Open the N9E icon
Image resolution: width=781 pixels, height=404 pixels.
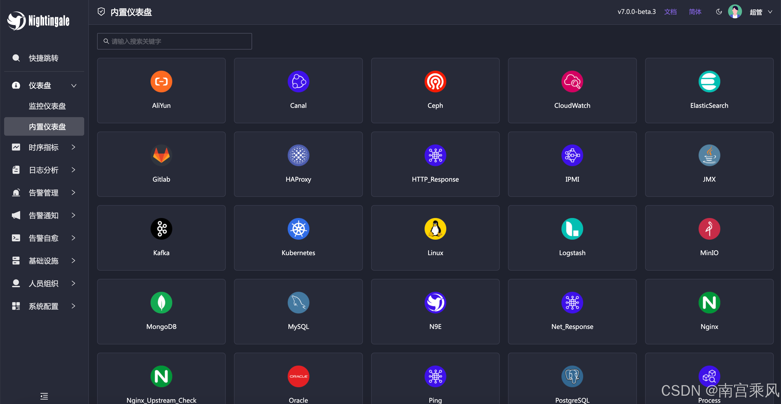435,303
